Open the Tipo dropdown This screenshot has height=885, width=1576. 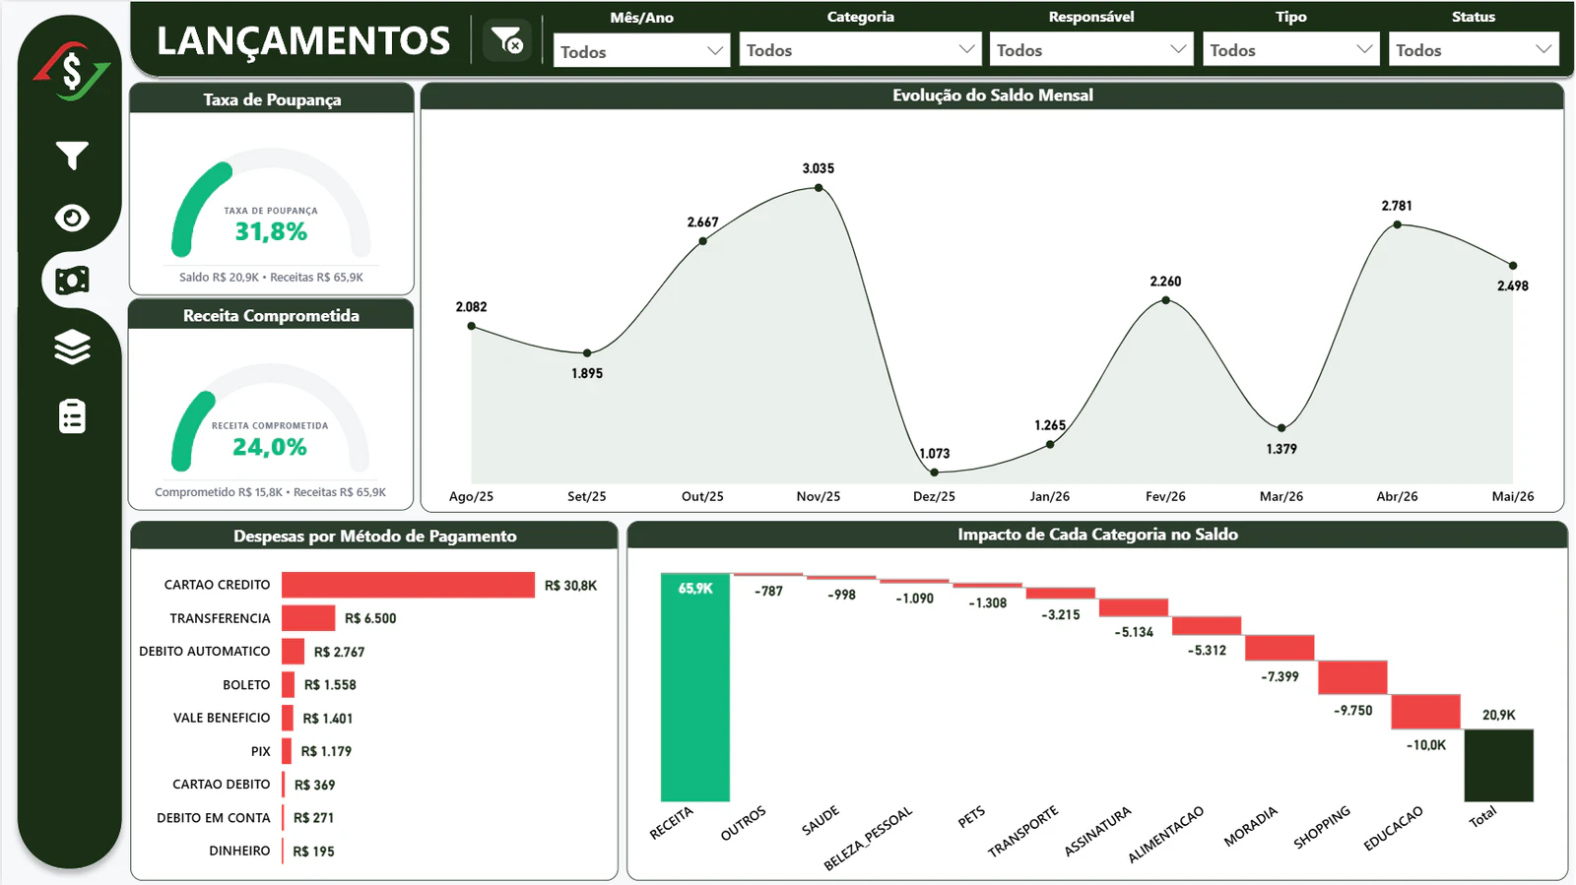(x=1290, y=50)
